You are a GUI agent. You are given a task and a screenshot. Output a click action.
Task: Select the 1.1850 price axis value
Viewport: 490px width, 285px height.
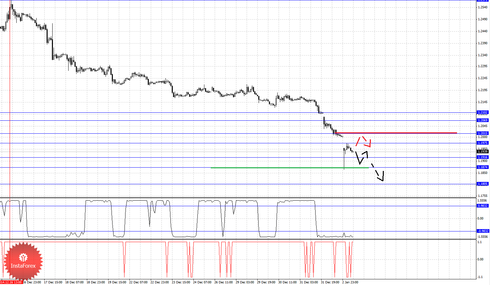pyautogui.click(x=483, y=173)
